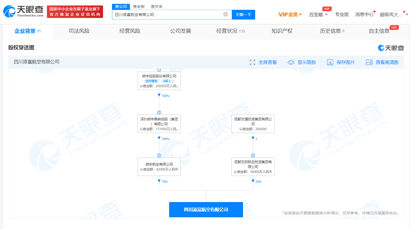Click the 天眼一下 search button
Screen dimensions: 410x229
tap(244, 15)
